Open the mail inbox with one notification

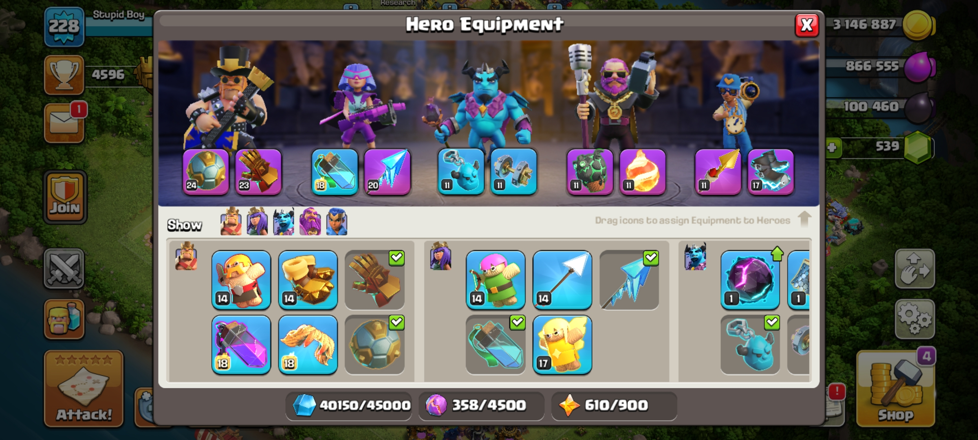pyautogui.click(x=64, y=123)
